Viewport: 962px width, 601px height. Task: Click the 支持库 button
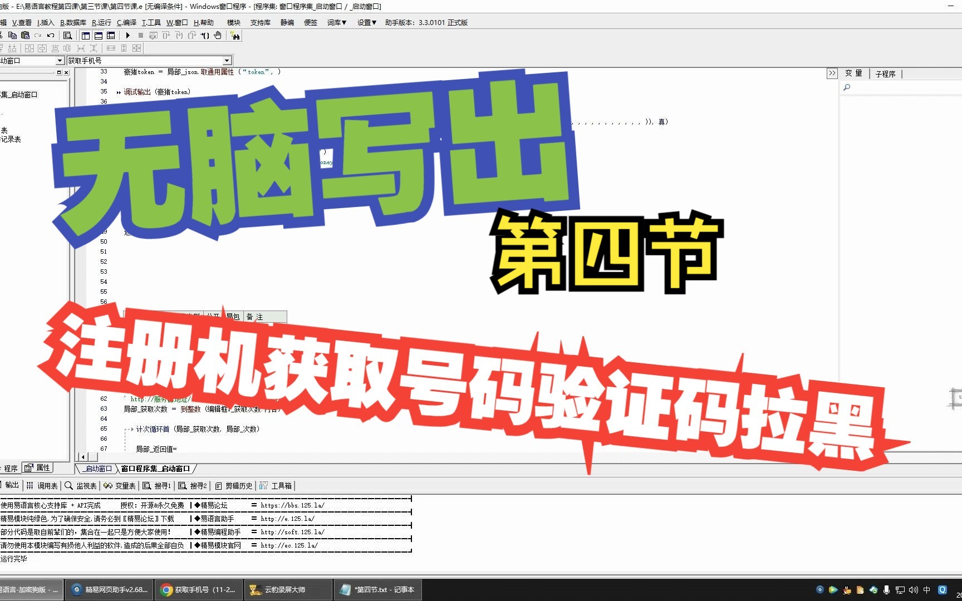pyautogui.click(x=261, y=23)
